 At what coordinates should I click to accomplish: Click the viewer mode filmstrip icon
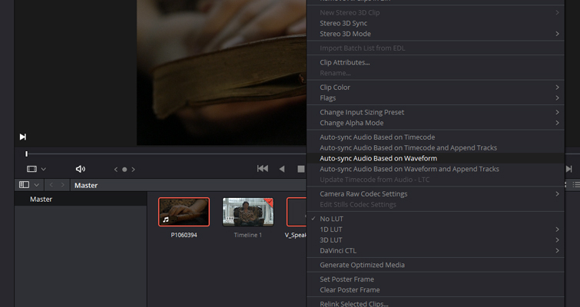[x=31, y=169]
